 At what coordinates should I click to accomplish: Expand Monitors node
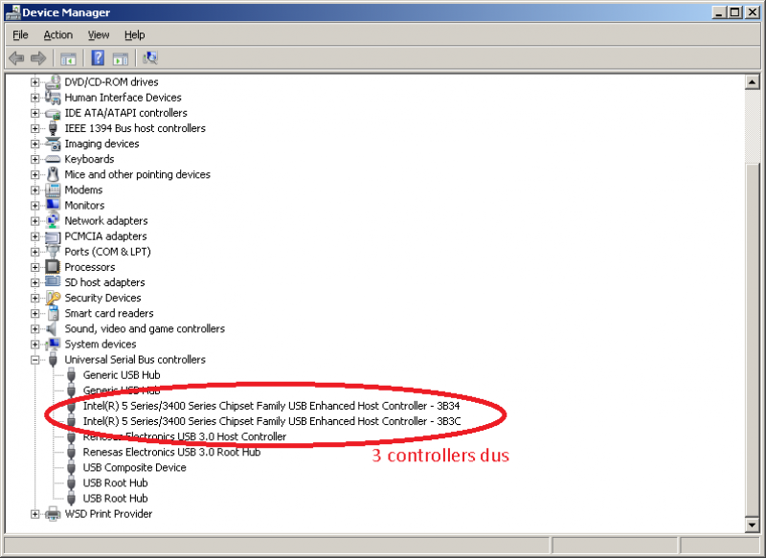[x=34, y=206]
